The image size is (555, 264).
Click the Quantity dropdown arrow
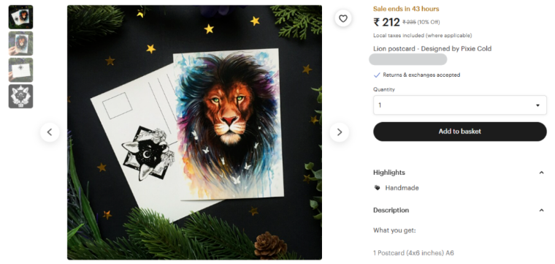click(537, 105)
